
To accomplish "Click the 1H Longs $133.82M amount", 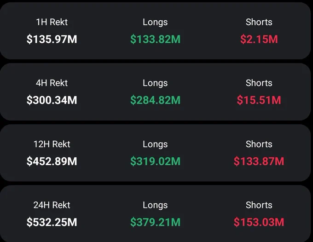I will (x=155, y=39).
